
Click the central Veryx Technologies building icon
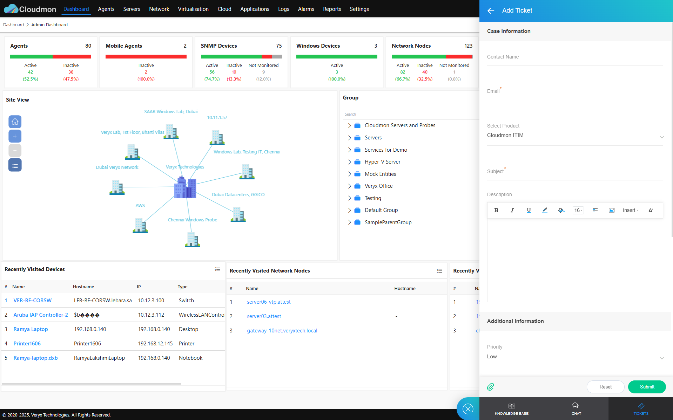pos(185,187)
